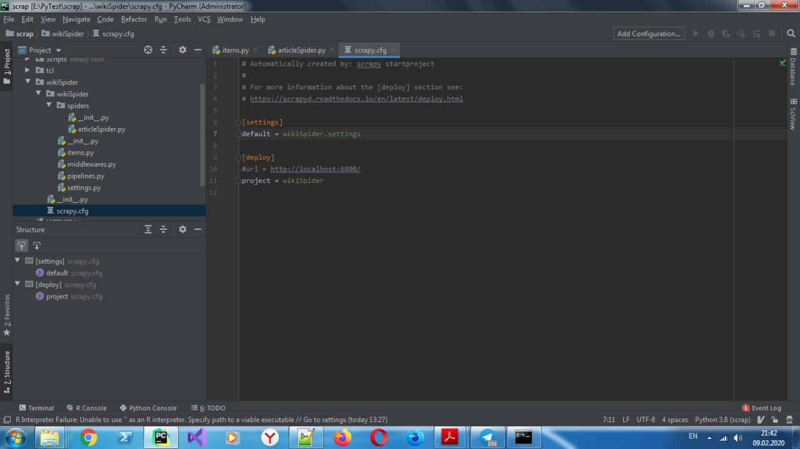Open the R Console tool window
Image resolution: width=800 pixels, height=449 pixels.
click(86, 408)
